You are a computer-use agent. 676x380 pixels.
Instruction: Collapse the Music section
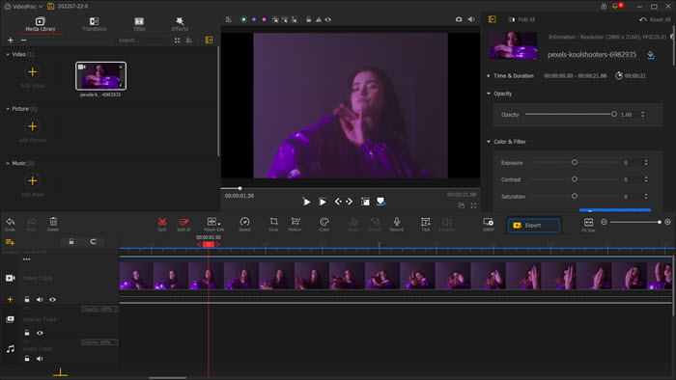click(x=8, y=164)
